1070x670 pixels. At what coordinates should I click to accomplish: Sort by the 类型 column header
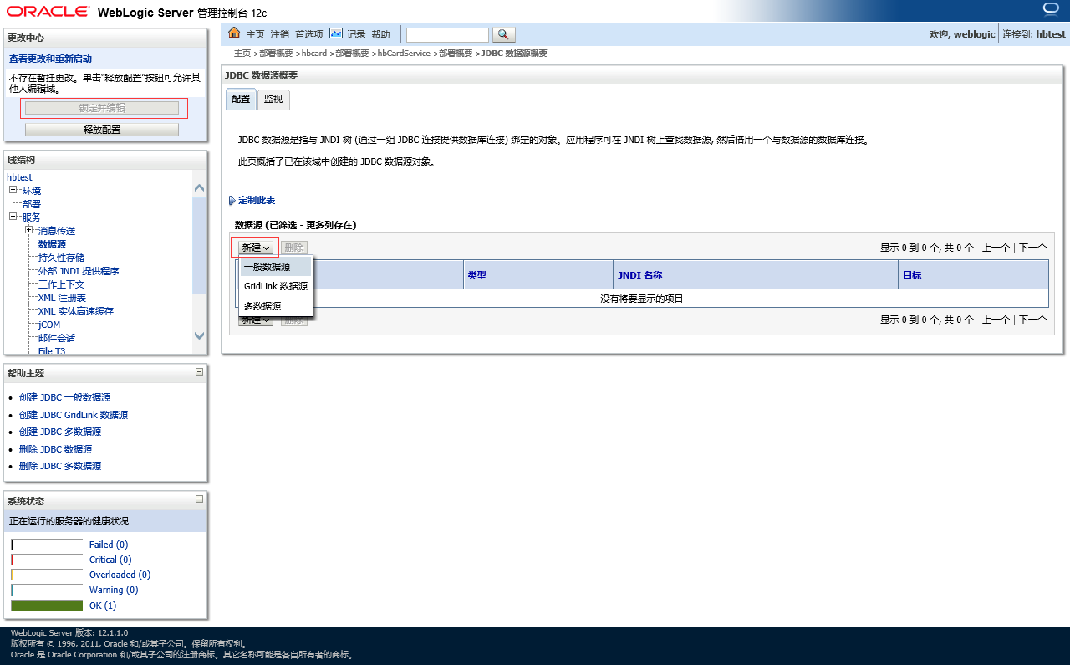(476, 275)
